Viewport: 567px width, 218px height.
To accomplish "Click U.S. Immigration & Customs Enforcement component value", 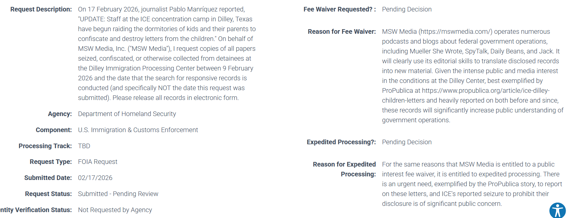I will pyautogui.click(x=138, y=130).
